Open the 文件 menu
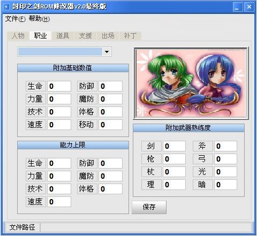257x236 pixels. click(x=15, y=19)
